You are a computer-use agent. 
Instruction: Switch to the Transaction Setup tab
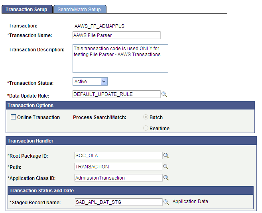(27, 9)
